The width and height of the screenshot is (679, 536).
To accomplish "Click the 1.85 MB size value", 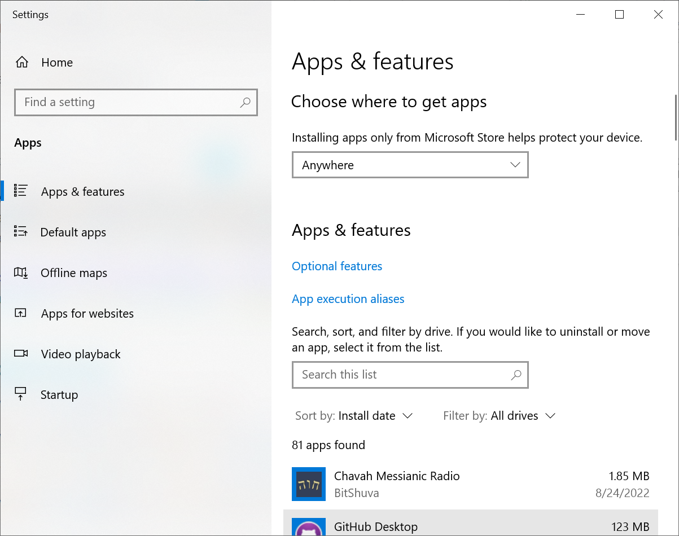I will (629, 476).
